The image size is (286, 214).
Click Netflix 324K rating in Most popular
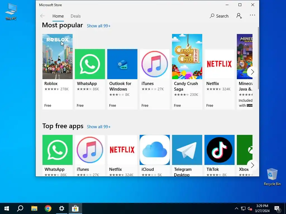point(218,89)
